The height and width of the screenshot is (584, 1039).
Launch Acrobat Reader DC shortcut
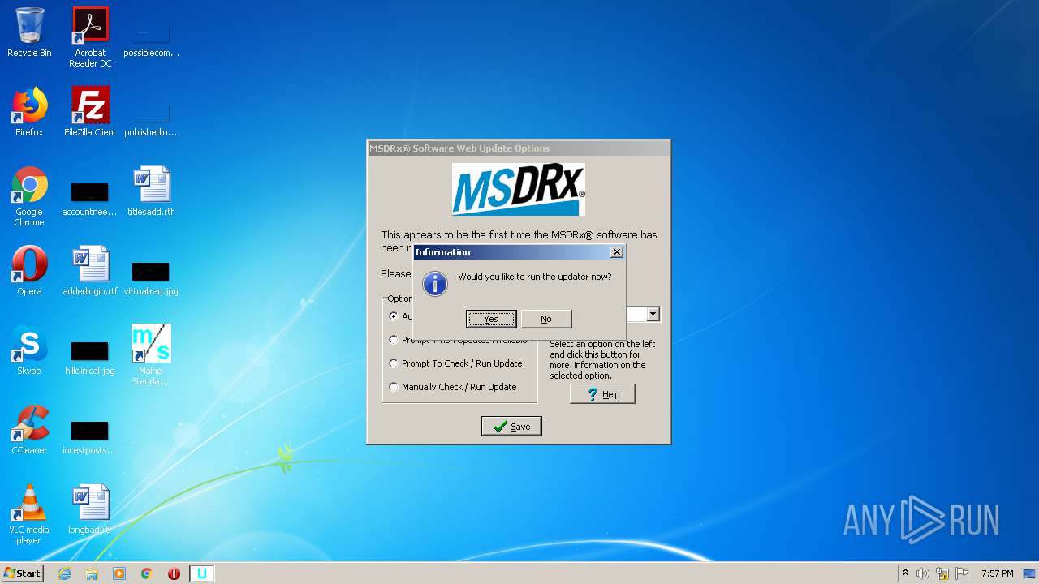click(90, 37)
